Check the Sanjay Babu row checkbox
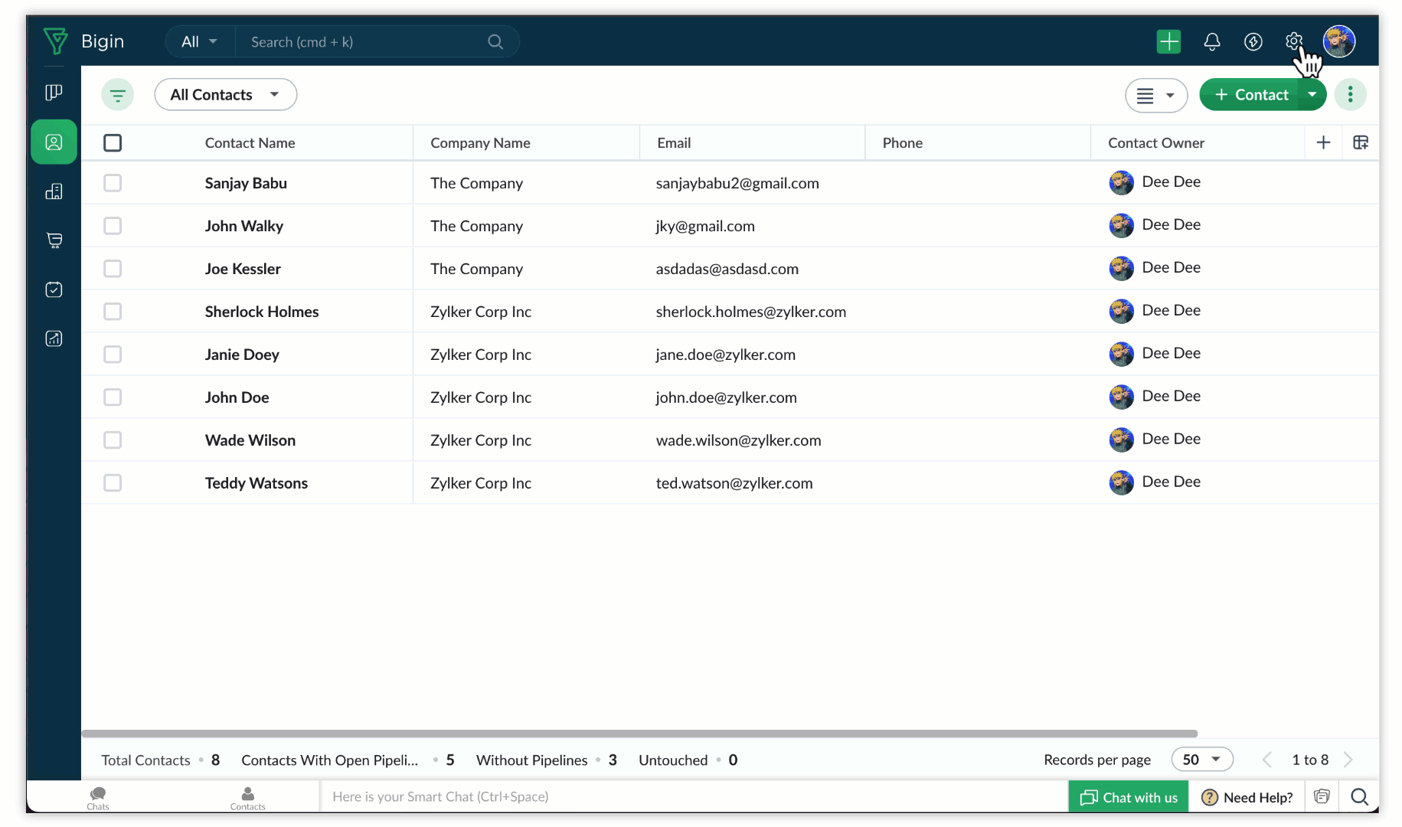This screenshot has height=827, width=1402. coord(113,183)
